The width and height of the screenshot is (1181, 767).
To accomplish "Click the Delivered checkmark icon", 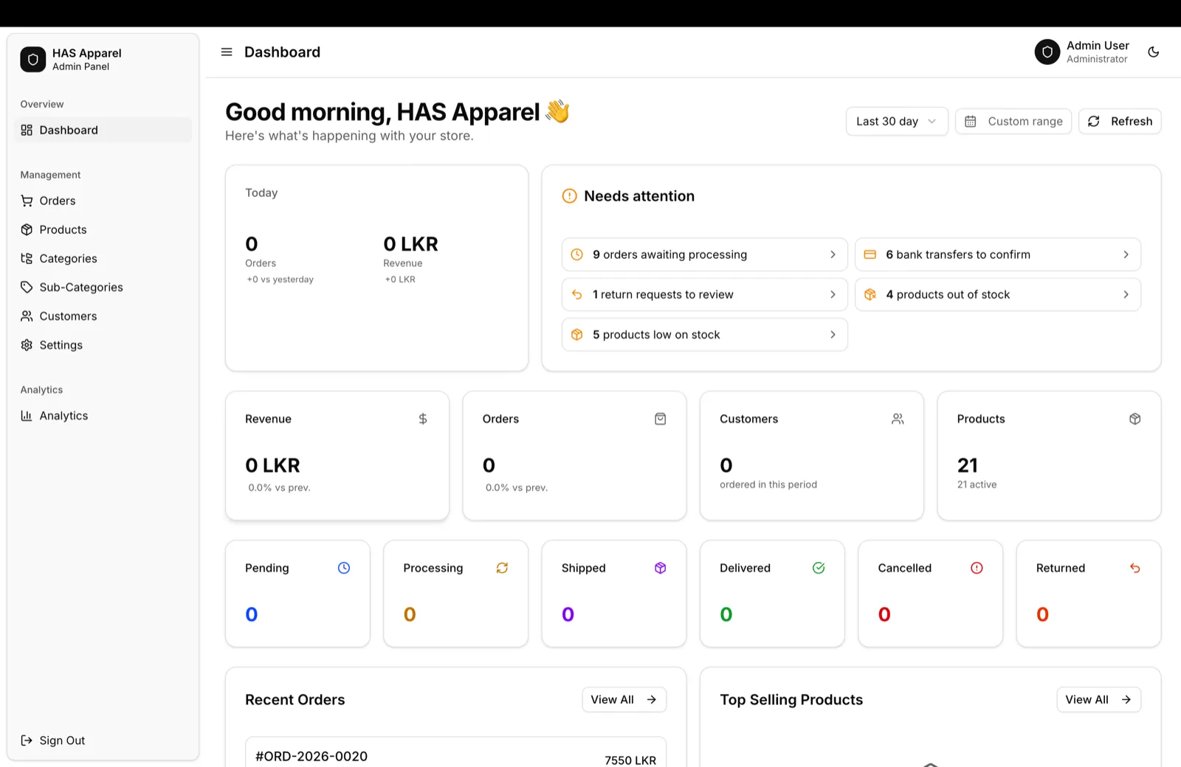I will [x=819, y=568].
